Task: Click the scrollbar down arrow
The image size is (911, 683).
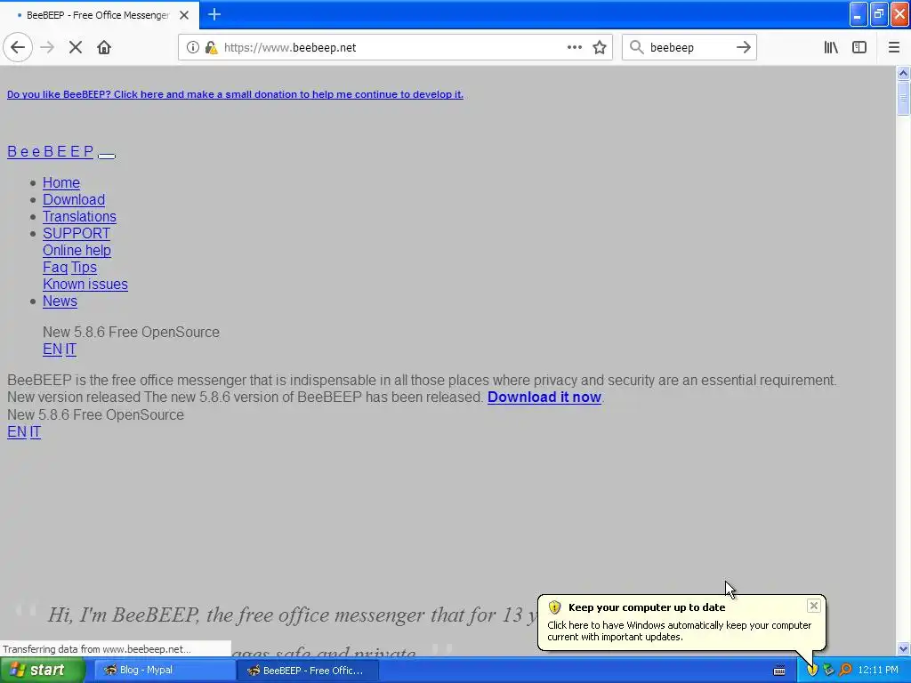Action: tap(903, 648)
